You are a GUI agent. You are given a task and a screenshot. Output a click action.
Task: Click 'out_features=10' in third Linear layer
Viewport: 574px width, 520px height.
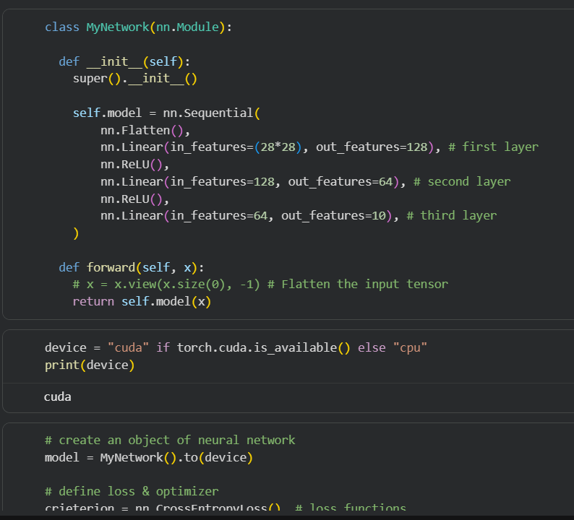coord(333,215)
